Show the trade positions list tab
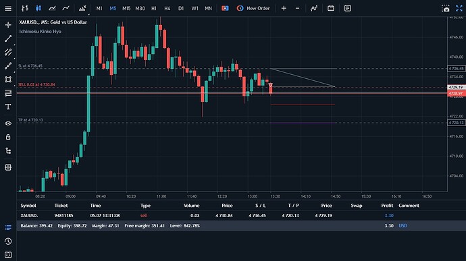The image size is (466, 261). (x=8, y=227)
